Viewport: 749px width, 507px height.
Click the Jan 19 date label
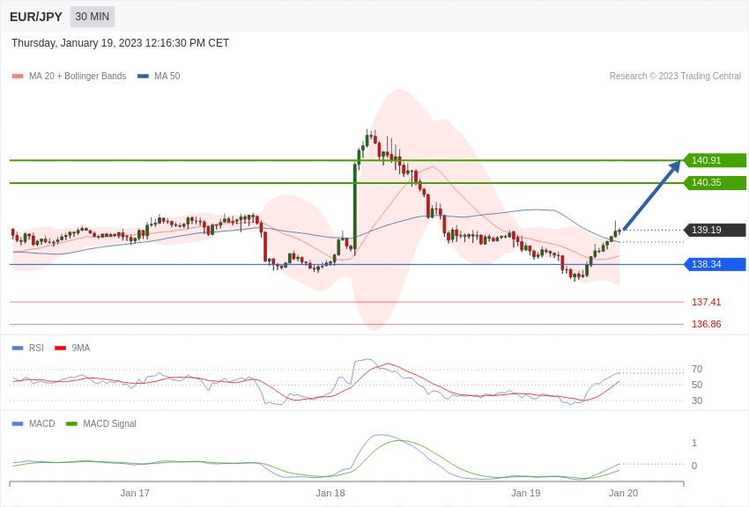point(526,493)
